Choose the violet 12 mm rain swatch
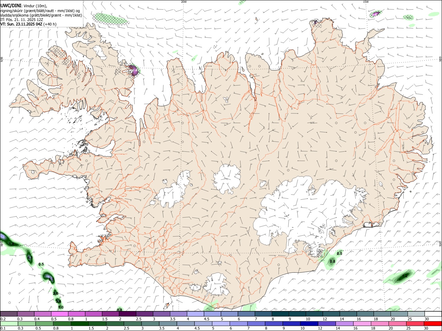The height and width of the screenshot is (331, 442). point(326,324)
